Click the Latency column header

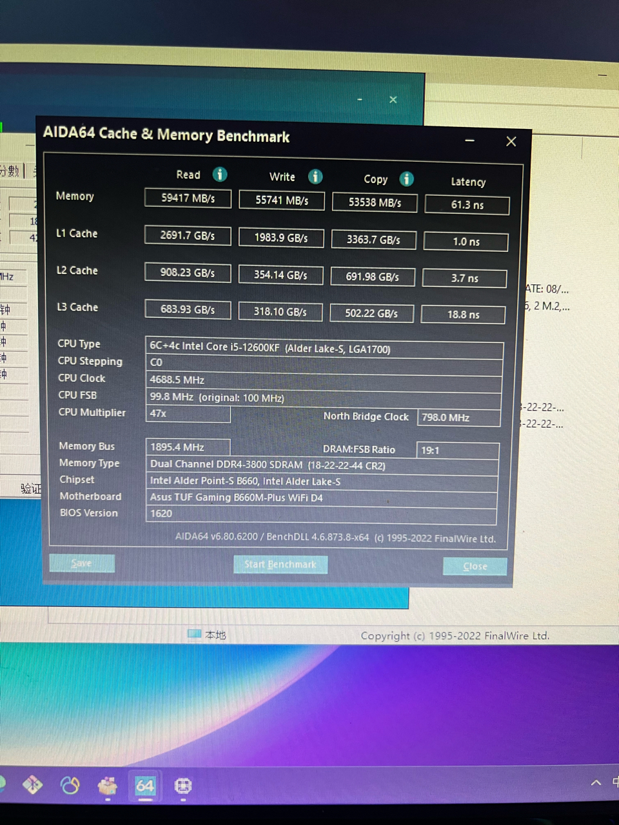click(468, 182)
